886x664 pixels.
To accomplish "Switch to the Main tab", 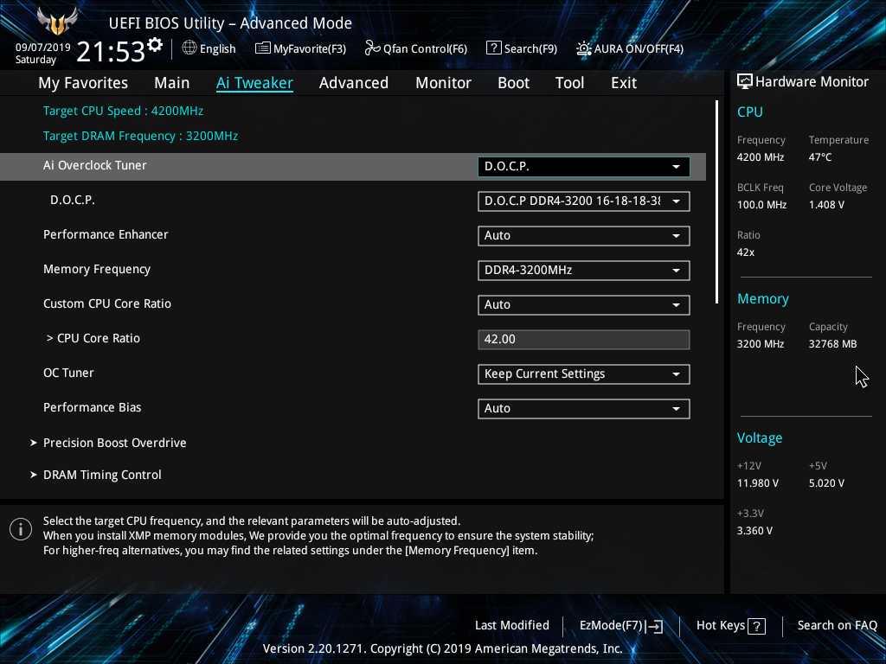I will (172, 83).
